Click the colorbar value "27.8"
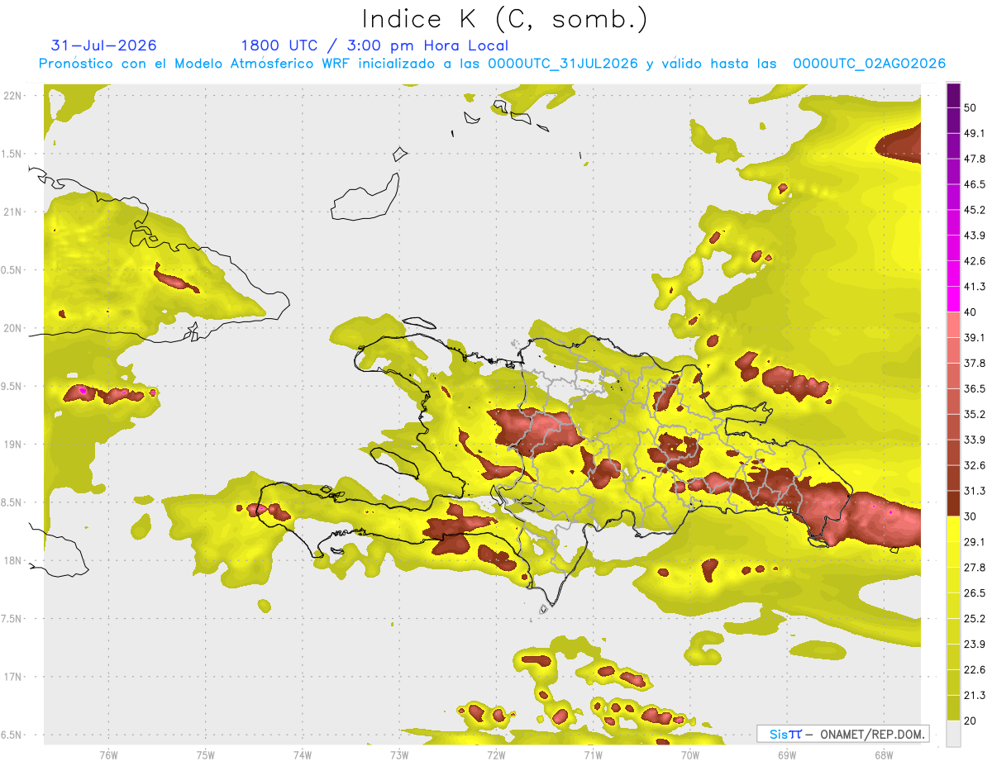This screenshot has height=766, width=992. click(974, 568)
